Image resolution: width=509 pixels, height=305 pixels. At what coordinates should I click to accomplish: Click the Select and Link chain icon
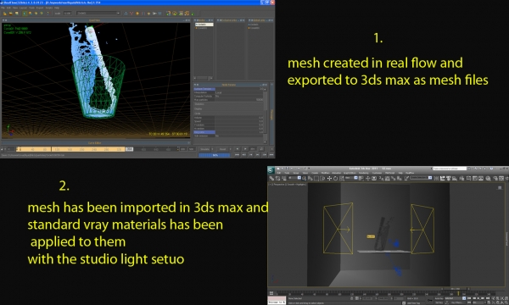point(271,179)
